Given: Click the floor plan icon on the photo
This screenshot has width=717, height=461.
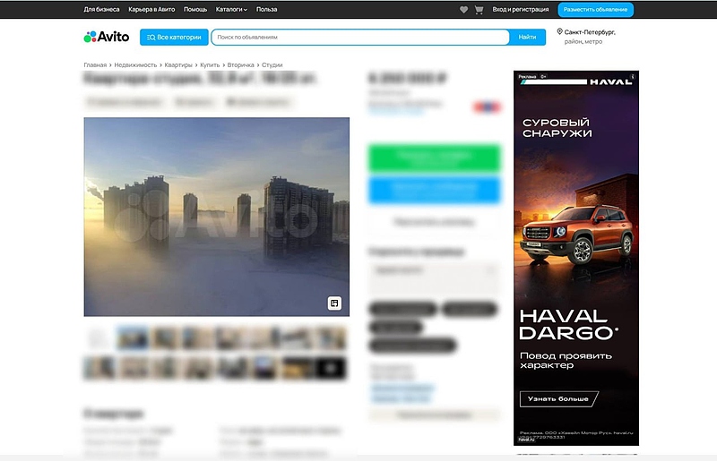Looking at the screenshot, I should tap(333, 303).
